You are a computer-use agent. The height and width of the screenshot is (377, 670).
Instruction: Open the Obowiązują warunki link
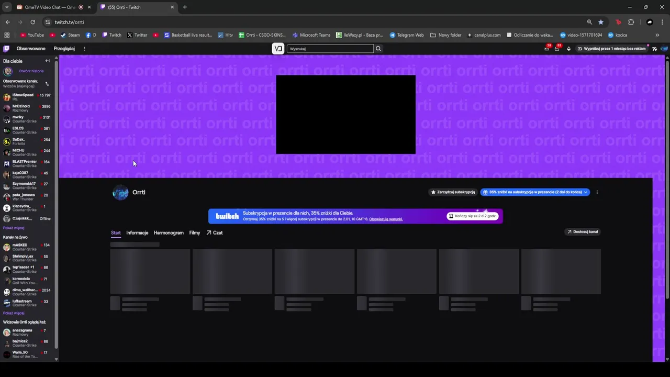point(386,219)
